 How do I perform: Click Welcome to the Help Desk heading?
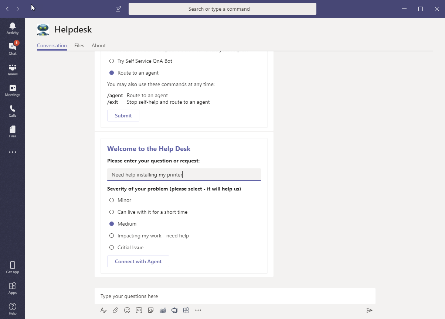149,149
